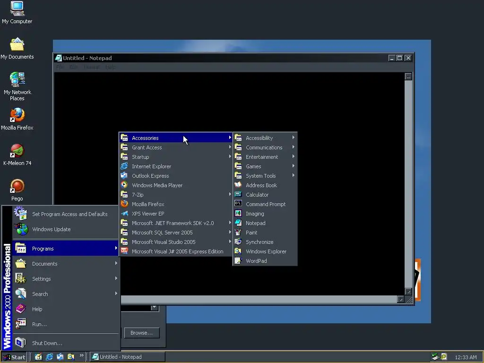Open the Documents start menu item

point(65,264)
